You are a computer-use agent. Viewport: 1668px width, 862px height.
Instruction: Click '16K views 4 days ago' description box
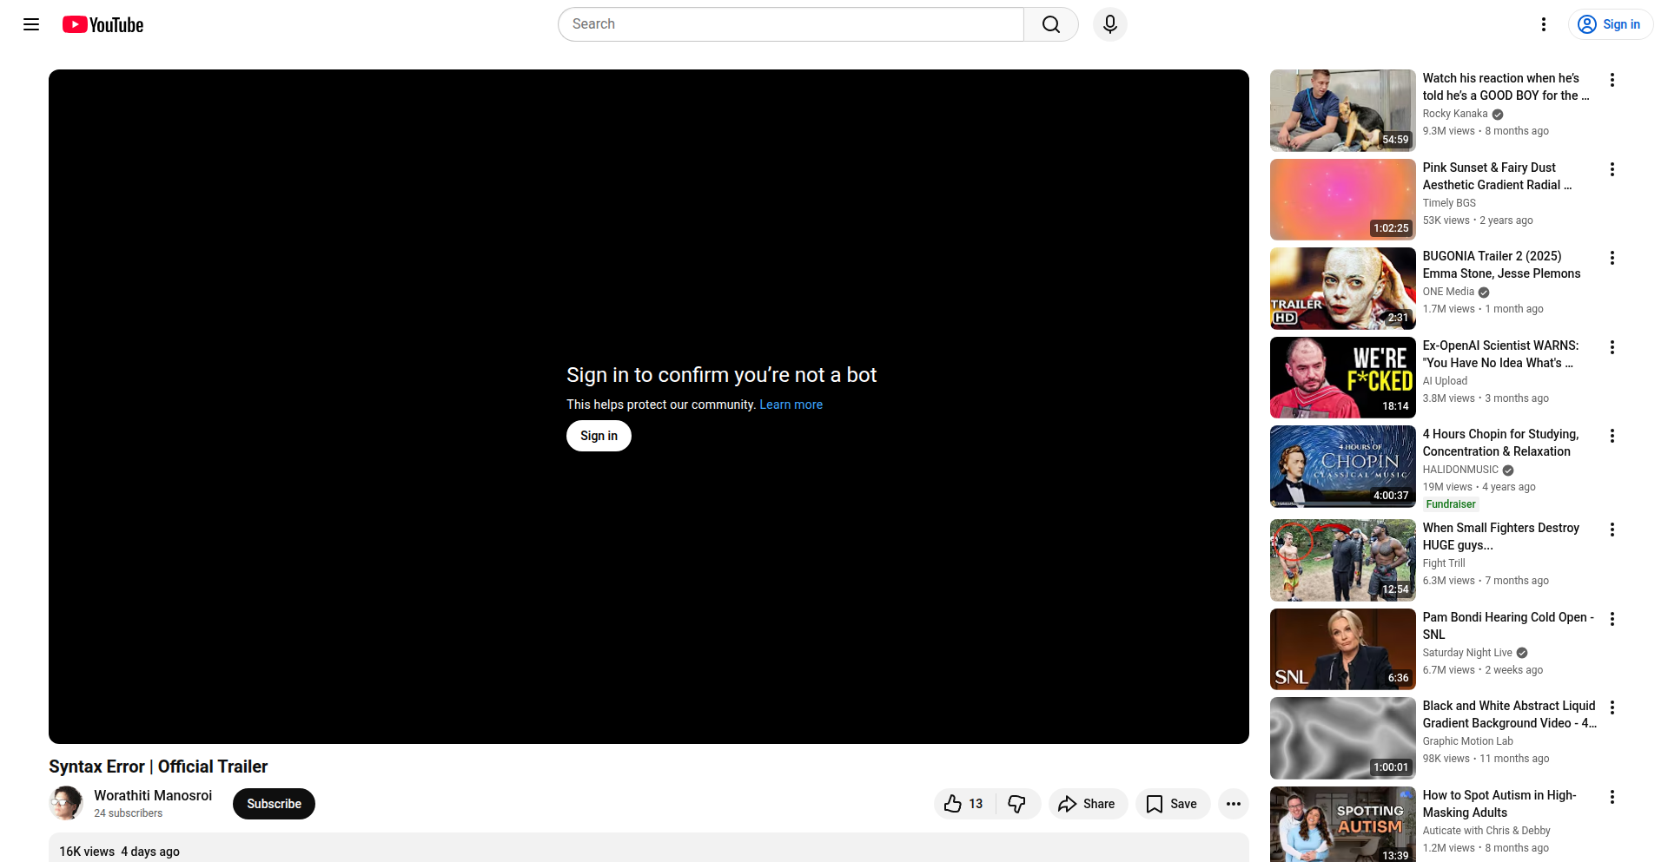point(648,848)
